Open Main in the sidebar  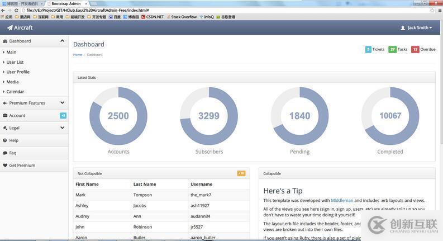click(x=11, y=52)
